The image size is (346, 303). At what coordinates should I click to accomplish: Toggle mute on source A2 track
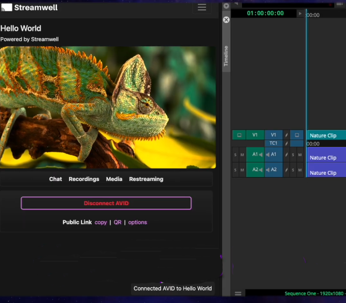[x=242, y=170]
